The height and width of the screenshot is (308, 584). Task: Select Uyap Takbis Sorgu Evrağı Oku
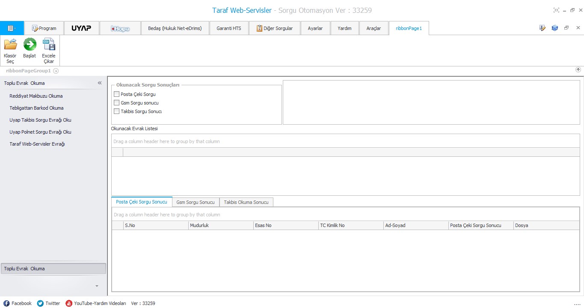pyautogui.click(x=40, y=120)
